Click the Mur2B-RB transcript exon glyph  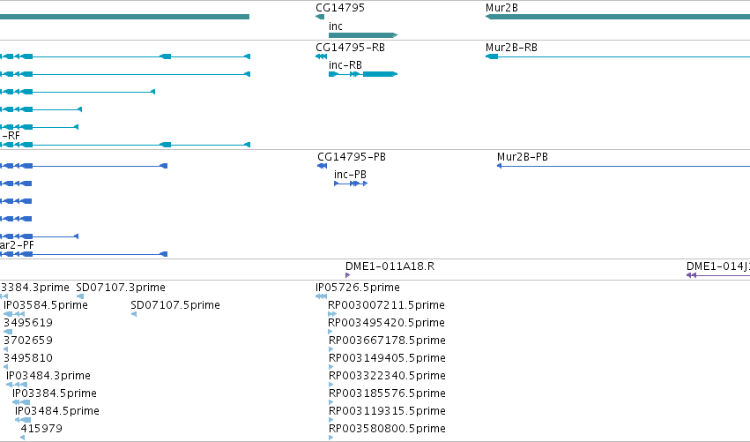pos(492,56)
